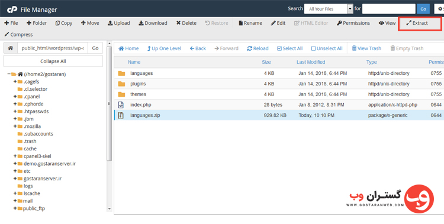444x224 pixels.
Task: Collapse the /home2/gostaran root node
Action: (x=9, y=74)
